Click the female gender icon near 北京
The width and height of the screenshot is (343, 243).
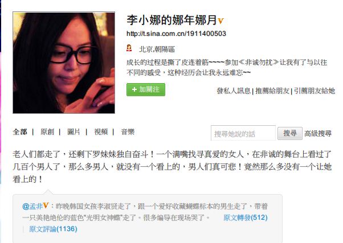(129, 48)
